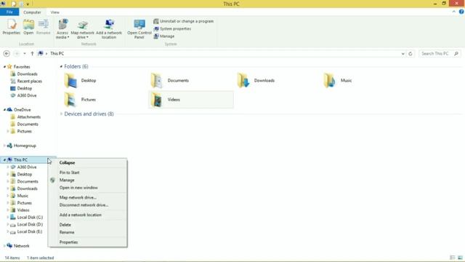The image size is (465, 262).
Task: Choose Rename in context menu
Action: [88, 232]
